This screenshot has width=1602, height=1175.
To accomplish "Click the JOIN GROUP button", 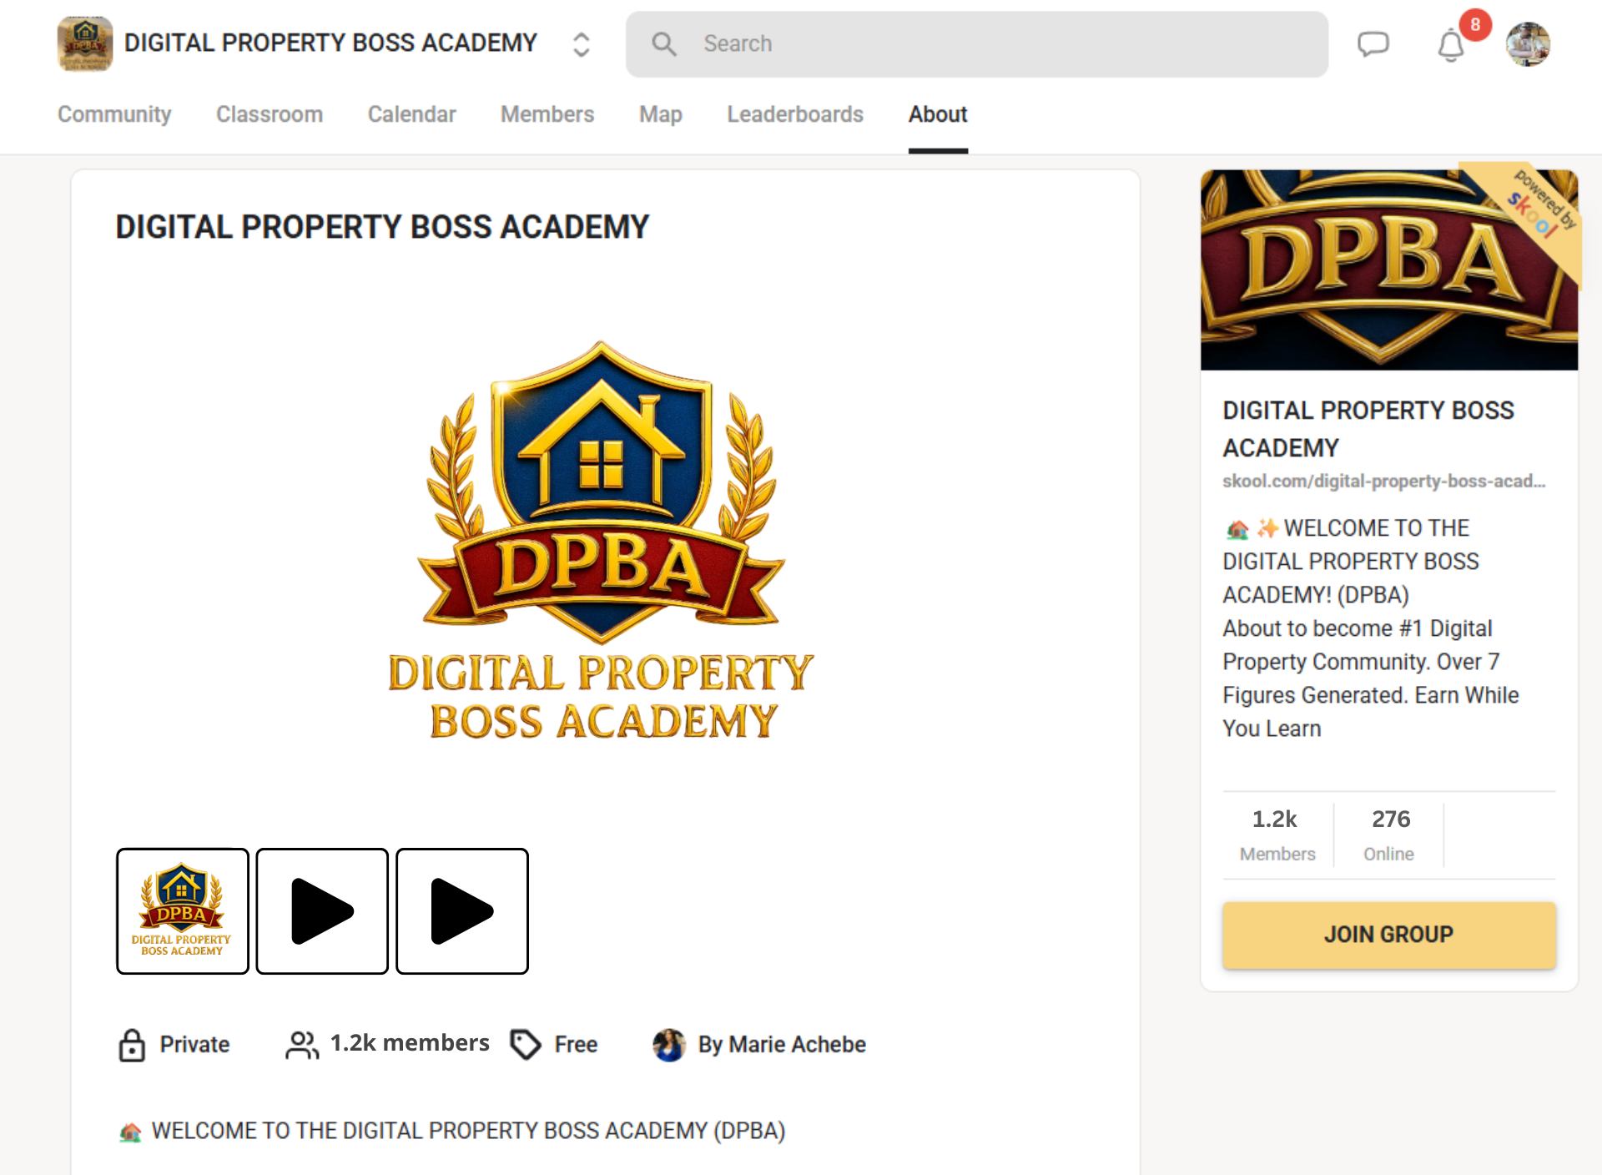I will pos(1389,935).
